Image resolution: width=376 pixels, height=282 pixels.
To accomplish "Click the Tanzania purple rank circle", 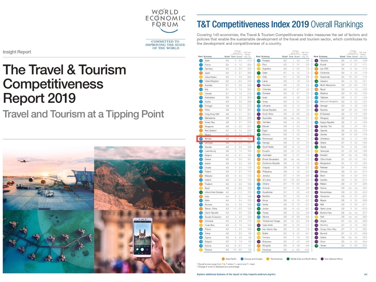I will [x=316, y=61].
